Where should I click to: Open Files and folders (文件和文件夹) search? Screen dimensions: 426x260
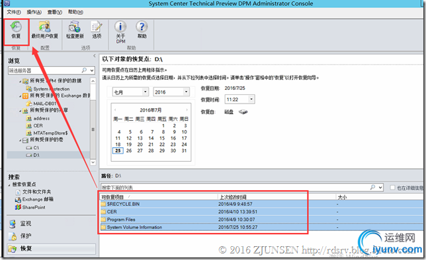point(36,192)
